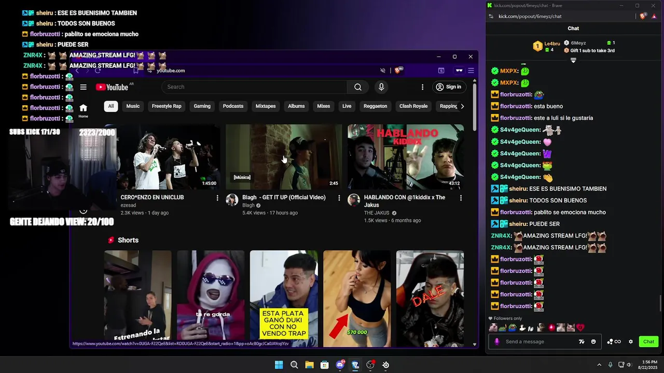Open 7TV emote menu in chat input
664x373 pixels.
click(582, 341)
